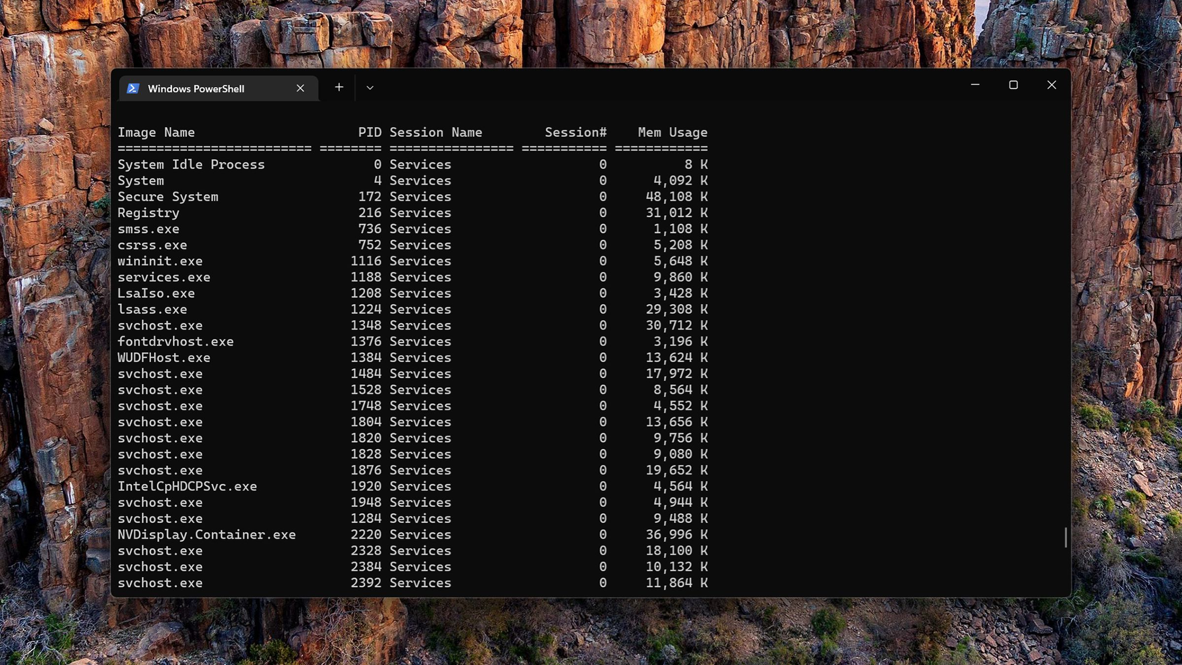This screenshot has width=1182, height=665.
Task: Click PID value 2220 in the table
Action: (366, 534)
